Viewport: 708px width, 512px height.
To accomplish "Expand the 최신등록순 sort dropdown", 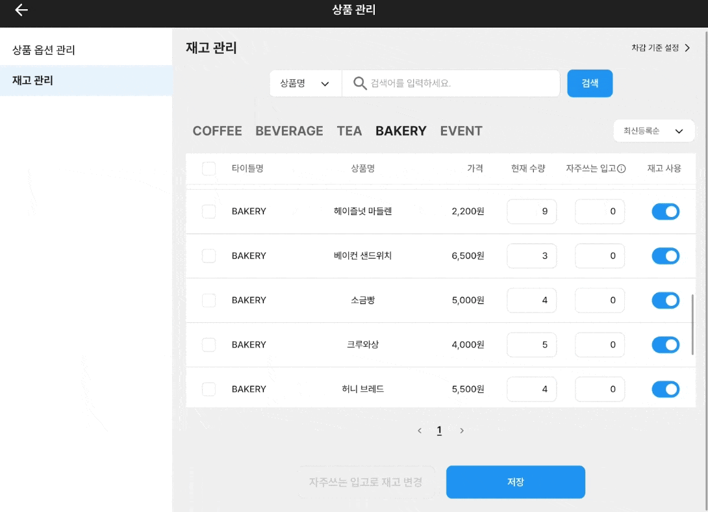I will [x=653, y=131].
